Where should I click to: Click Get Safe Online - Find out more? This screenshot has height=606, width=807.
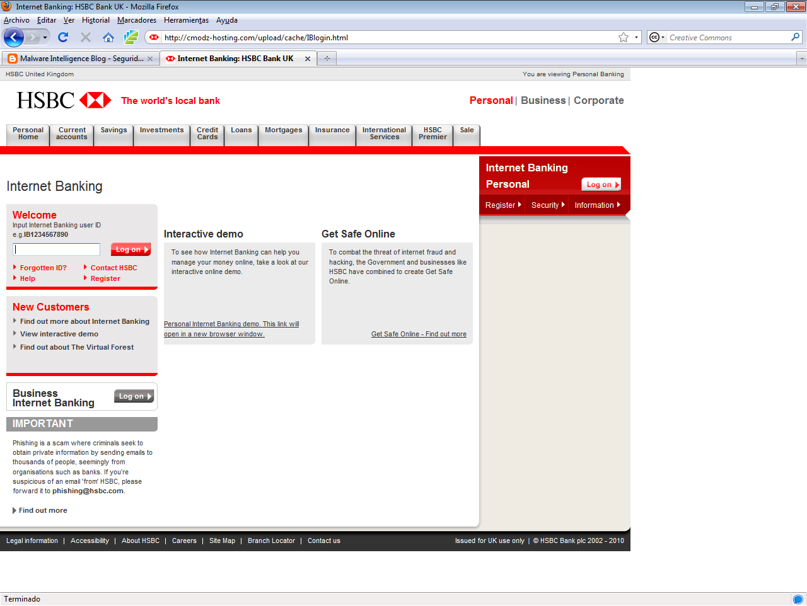point(419,334)
